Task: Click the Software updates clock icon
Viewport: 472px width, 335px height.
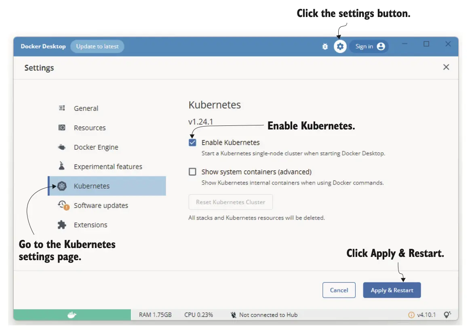Action: click(62, 205)
